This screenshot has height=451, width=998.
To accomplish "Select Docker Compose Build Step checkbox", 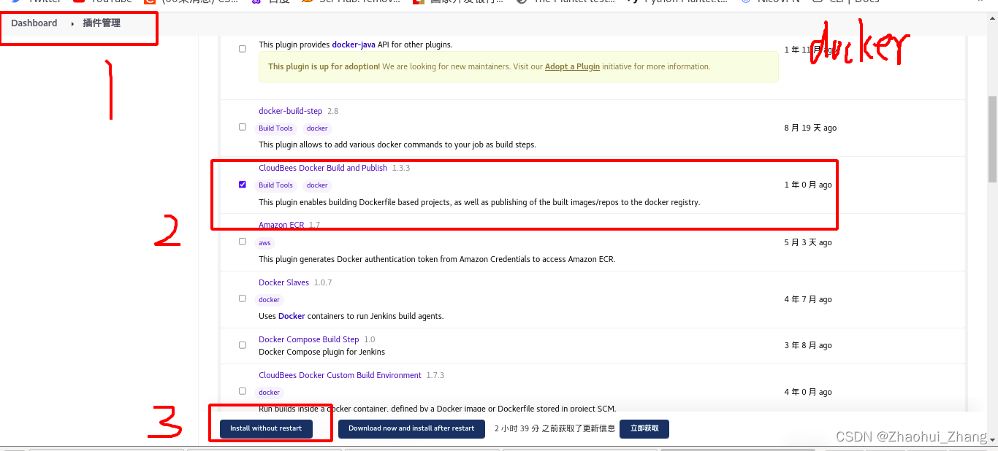I will point(243,345).
